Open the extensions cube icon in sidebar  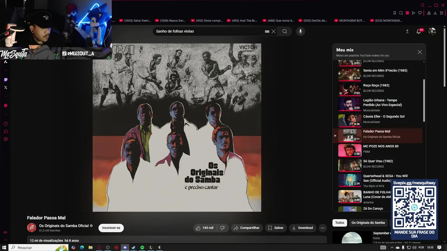[x=6, y=131]
